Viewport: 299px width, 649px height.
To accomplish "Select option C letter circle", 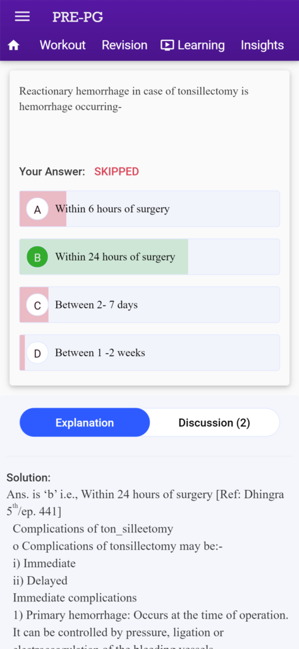I will 37,305.
